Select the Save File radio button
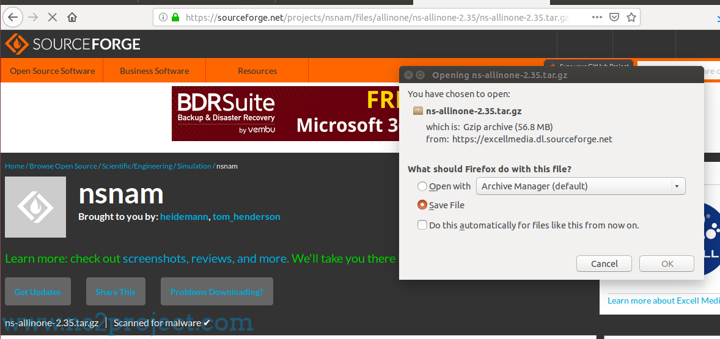The height and width of the screenshot is (339, 720). [422, 205]
